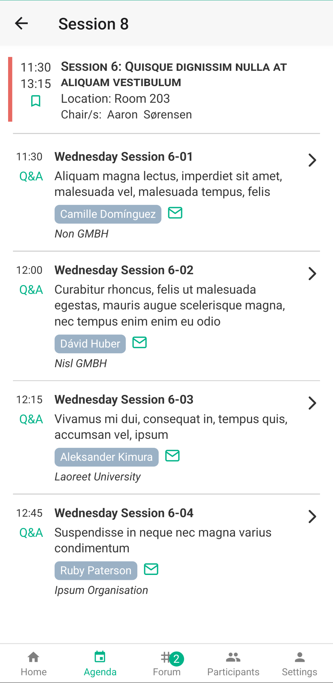333x683 pixels.
Task: Click envelope icon beside Ruby Paterson
Action: 151,569
